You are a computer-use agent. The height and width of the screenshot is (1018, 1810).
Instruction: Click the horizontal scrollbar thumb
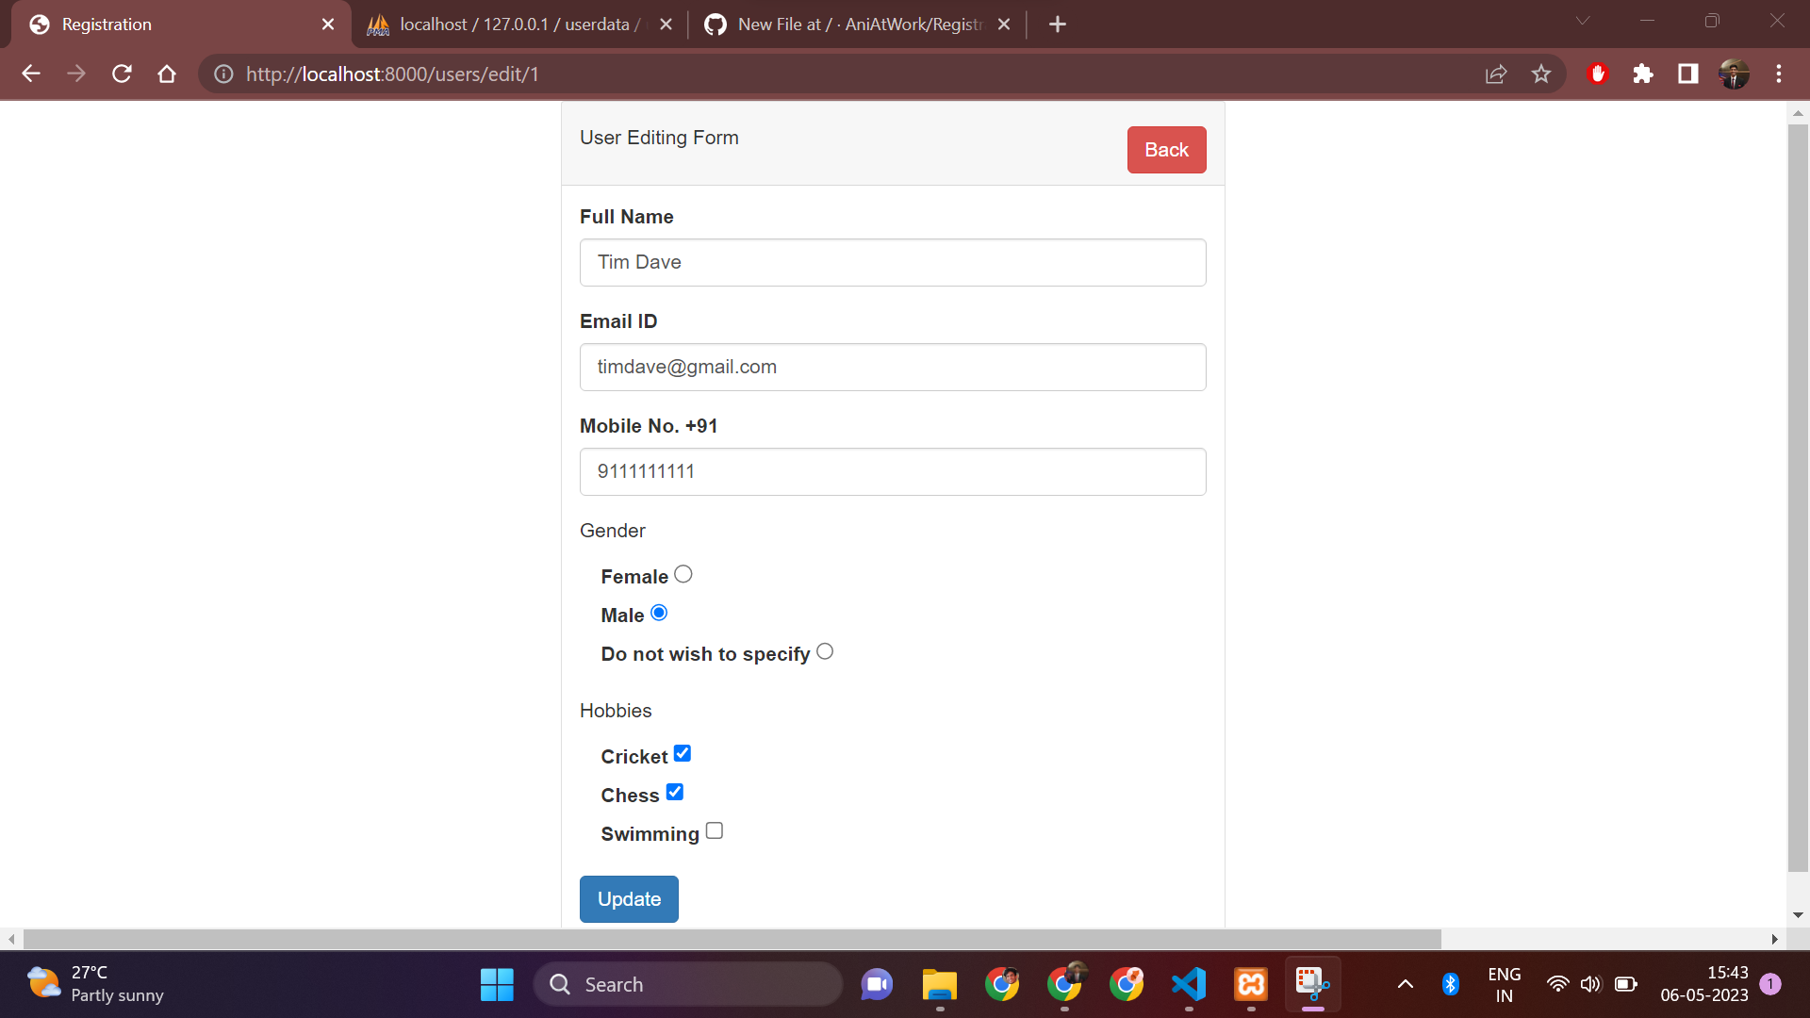click(732, 939)
